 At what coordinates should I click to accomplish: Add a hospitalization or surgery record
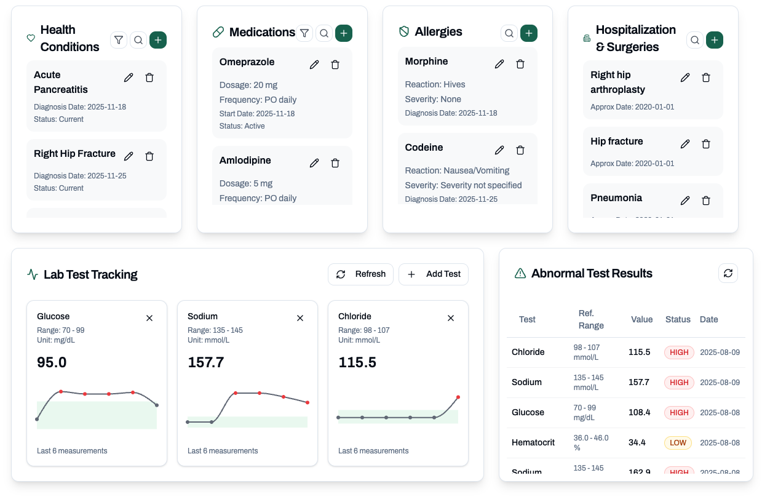click(x=714, y=40)
